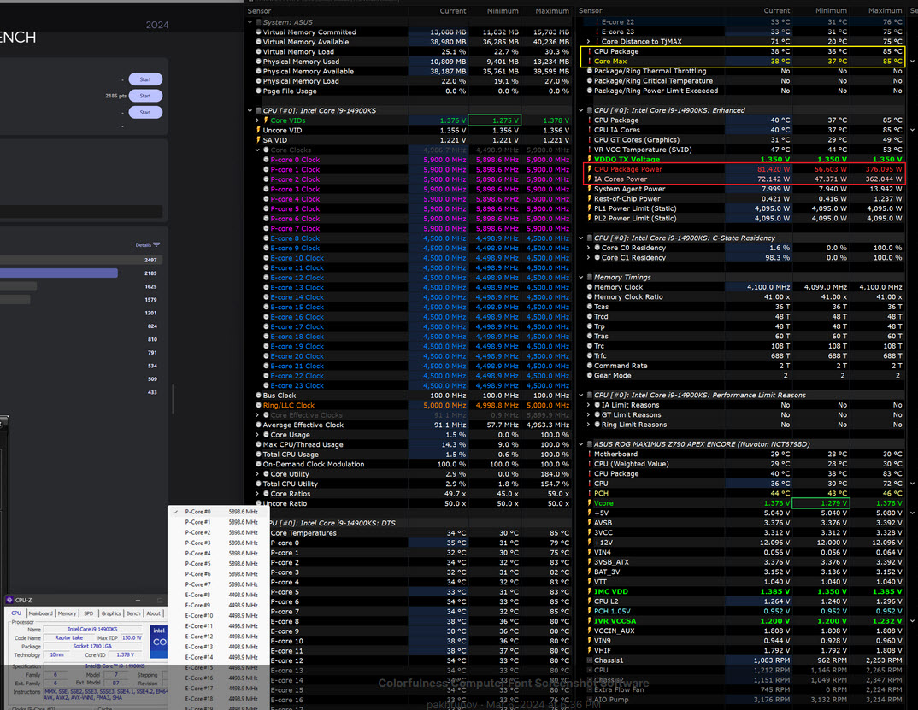Viewport: 918px width, 710px height.
Task: Click Start button next to 2185 pts
Action: coord(145,96)
